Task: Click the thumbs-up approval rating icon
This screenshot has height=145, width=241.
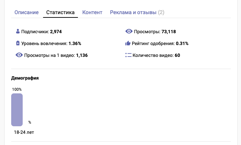Action: pyautogui.click(x=129, y=43)
